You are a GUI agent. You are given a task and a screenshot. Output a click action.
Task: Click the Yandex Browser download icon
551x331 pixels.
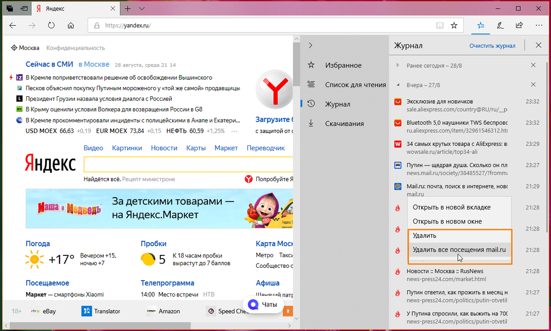point(275,89)
